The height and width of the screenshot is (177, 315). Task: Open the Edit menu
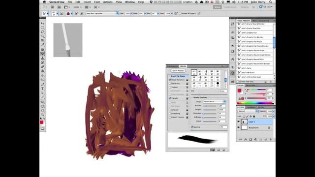click(x=78, y=2)
